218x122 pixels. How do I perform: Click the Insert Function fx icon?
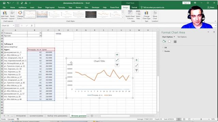(32, 26)
